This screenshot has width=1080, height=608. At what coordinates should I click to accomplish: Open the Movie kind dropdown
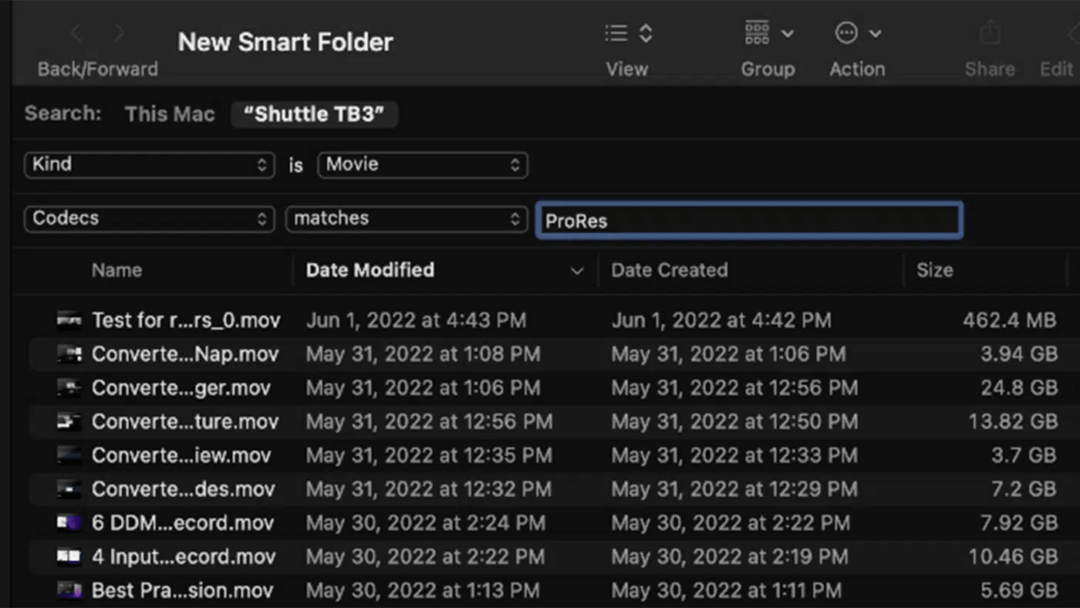click(x=422, y=164)
